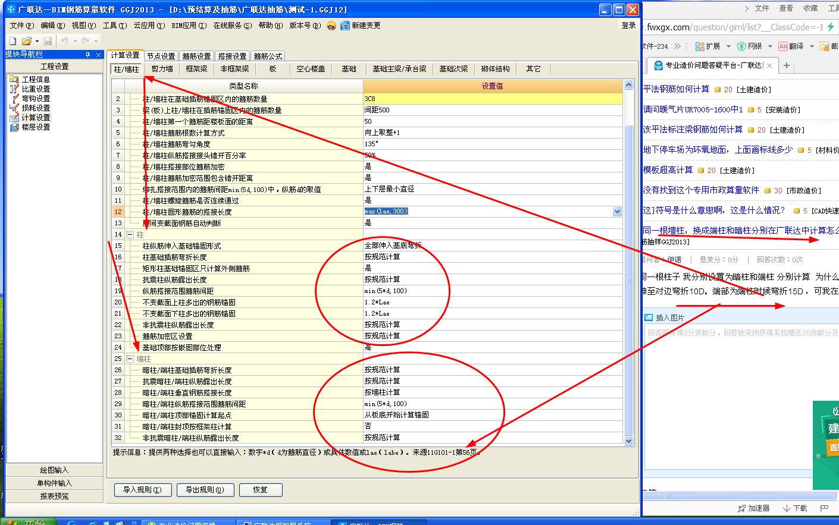Click the screenshot 截 icon in browser toolbar
This screenshot has width=839, height=525.
pyautogui.click(x=825, y=46)
